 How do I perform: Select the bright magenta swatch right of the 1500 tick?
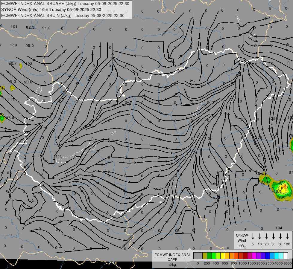(x=254, y=256)
